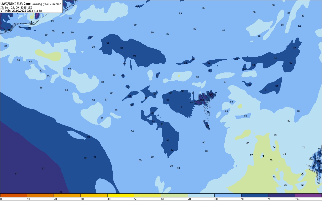Click the map value '77'
322x201 pixels.
(251, 155)
